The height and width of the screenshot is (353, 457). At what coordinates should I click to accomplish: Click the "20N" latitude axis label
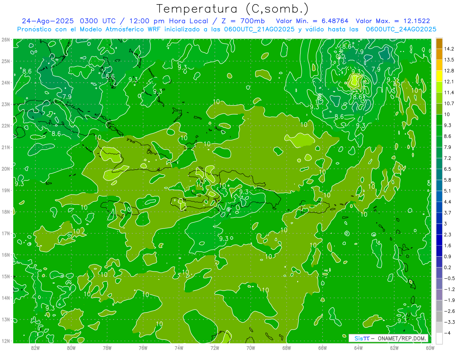point(5,169)
